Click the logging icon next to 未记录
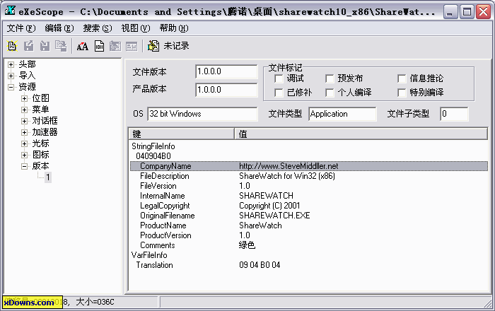The width and height of the screenshot is (495, 311). click(153, 46)
